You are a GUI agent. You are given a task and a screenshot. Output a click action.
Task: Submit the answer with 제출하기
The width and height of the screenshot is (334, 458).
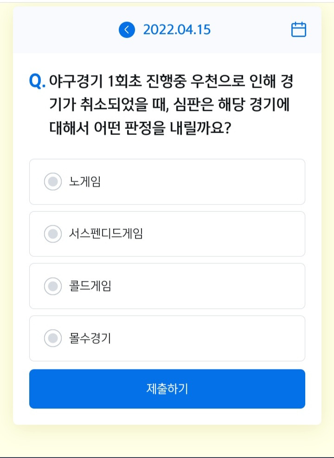point(167,389)
